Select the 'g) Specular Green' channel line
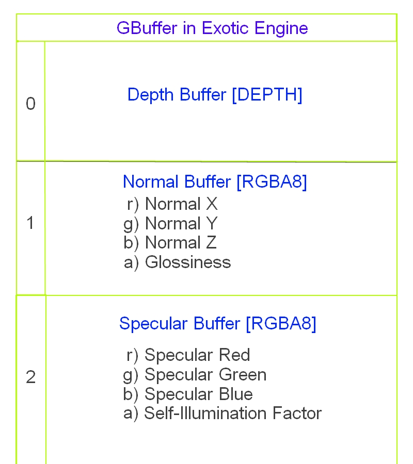413x464 pixels. click(x=195, y=375)
